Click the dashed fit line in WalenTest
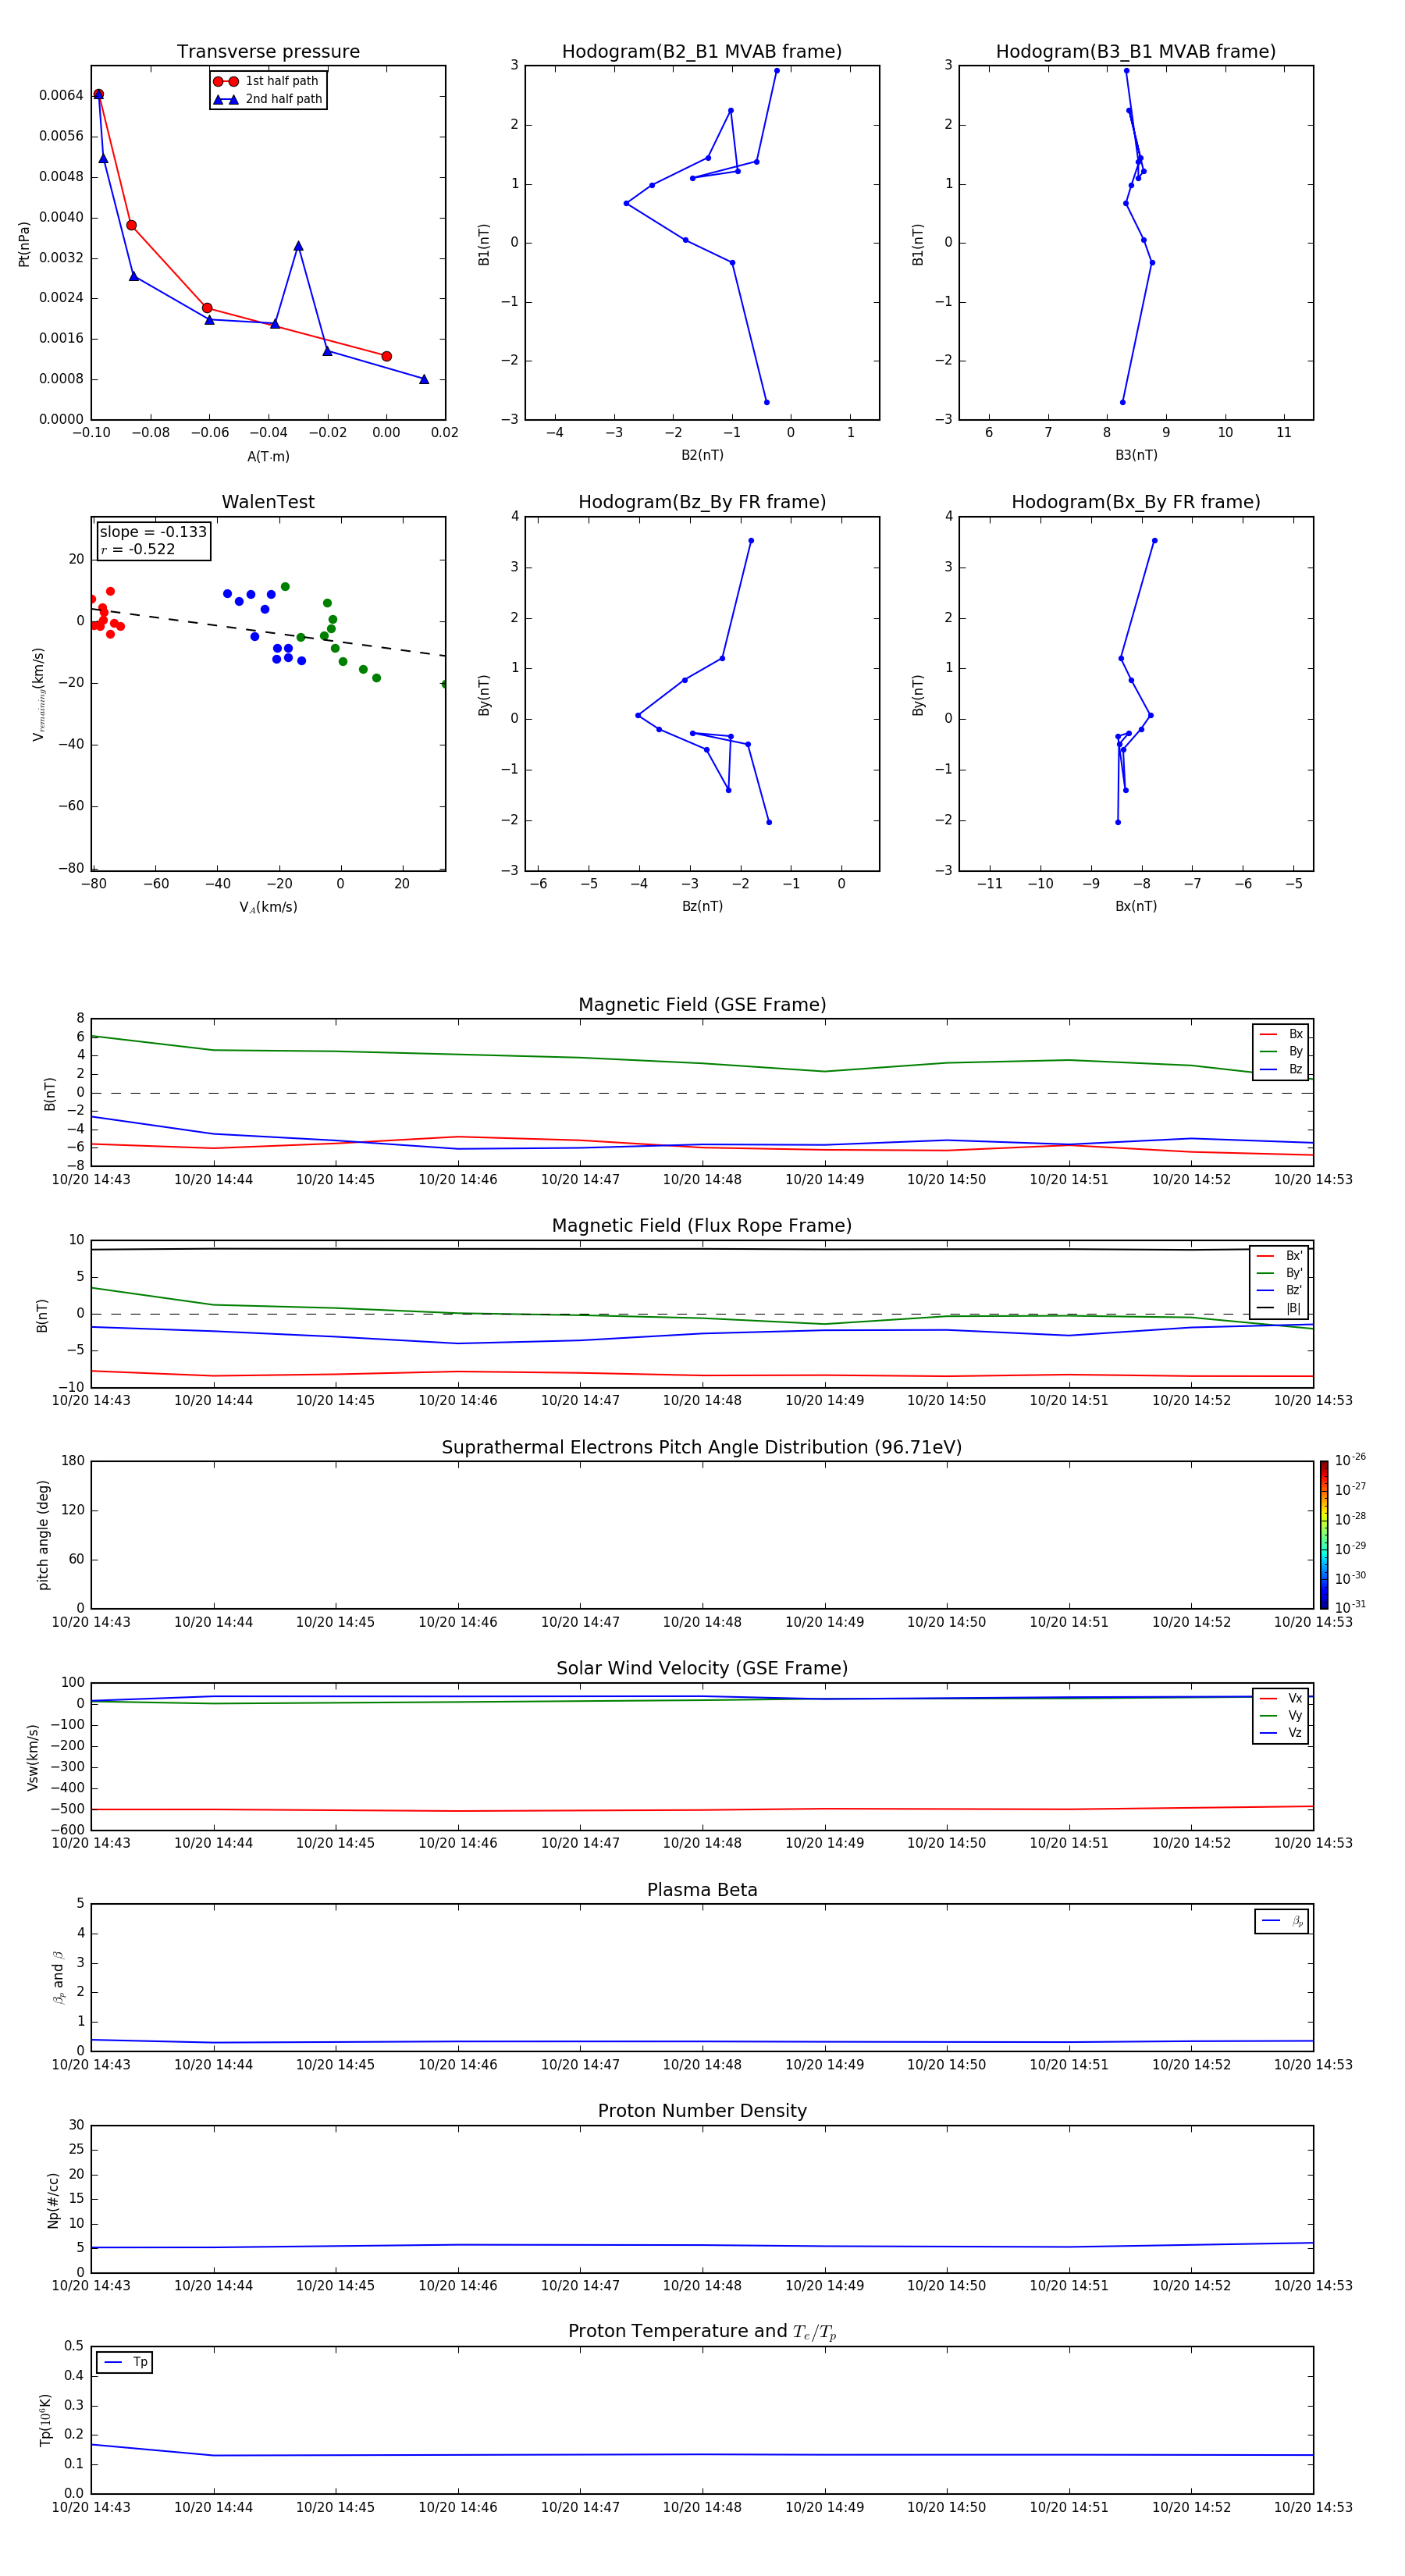The width and height of the screenshot is (1405, 2576). click(x=268, y=632)
